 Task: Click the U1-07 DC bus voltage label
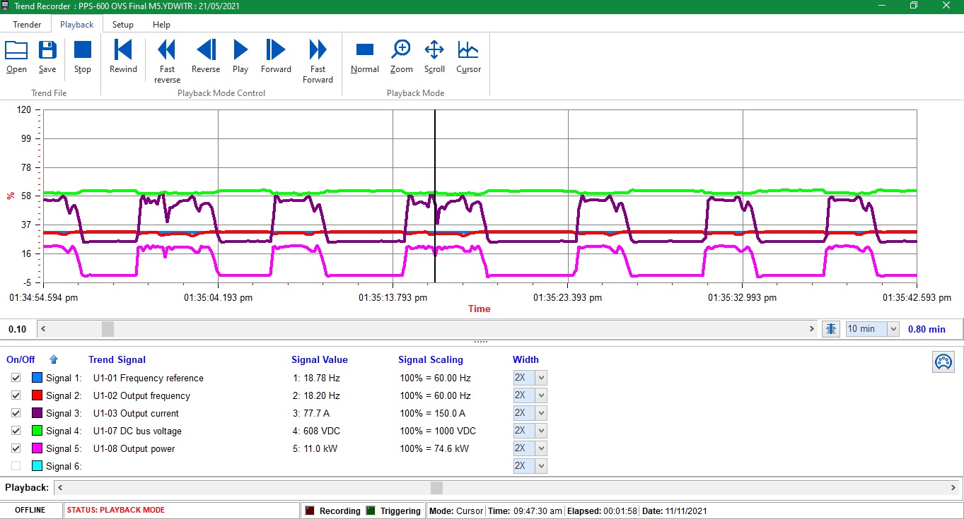137,431
